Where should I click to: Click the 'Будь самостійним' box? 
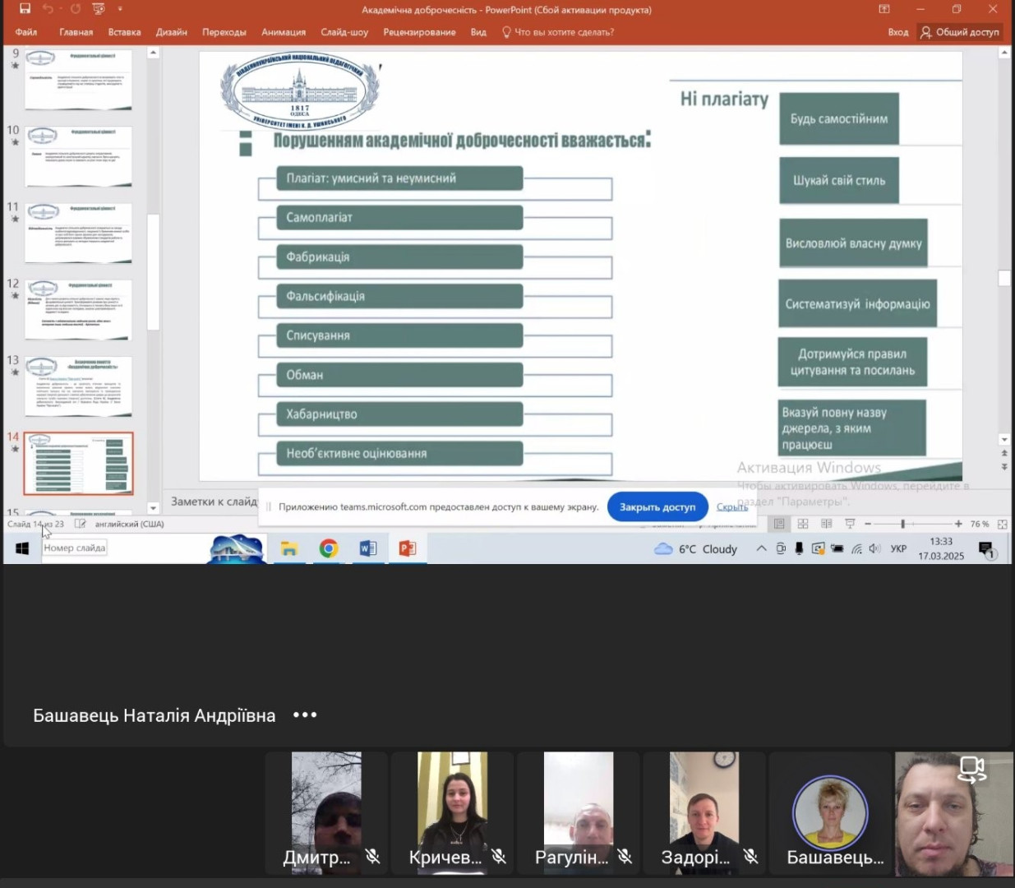point(839,118)
